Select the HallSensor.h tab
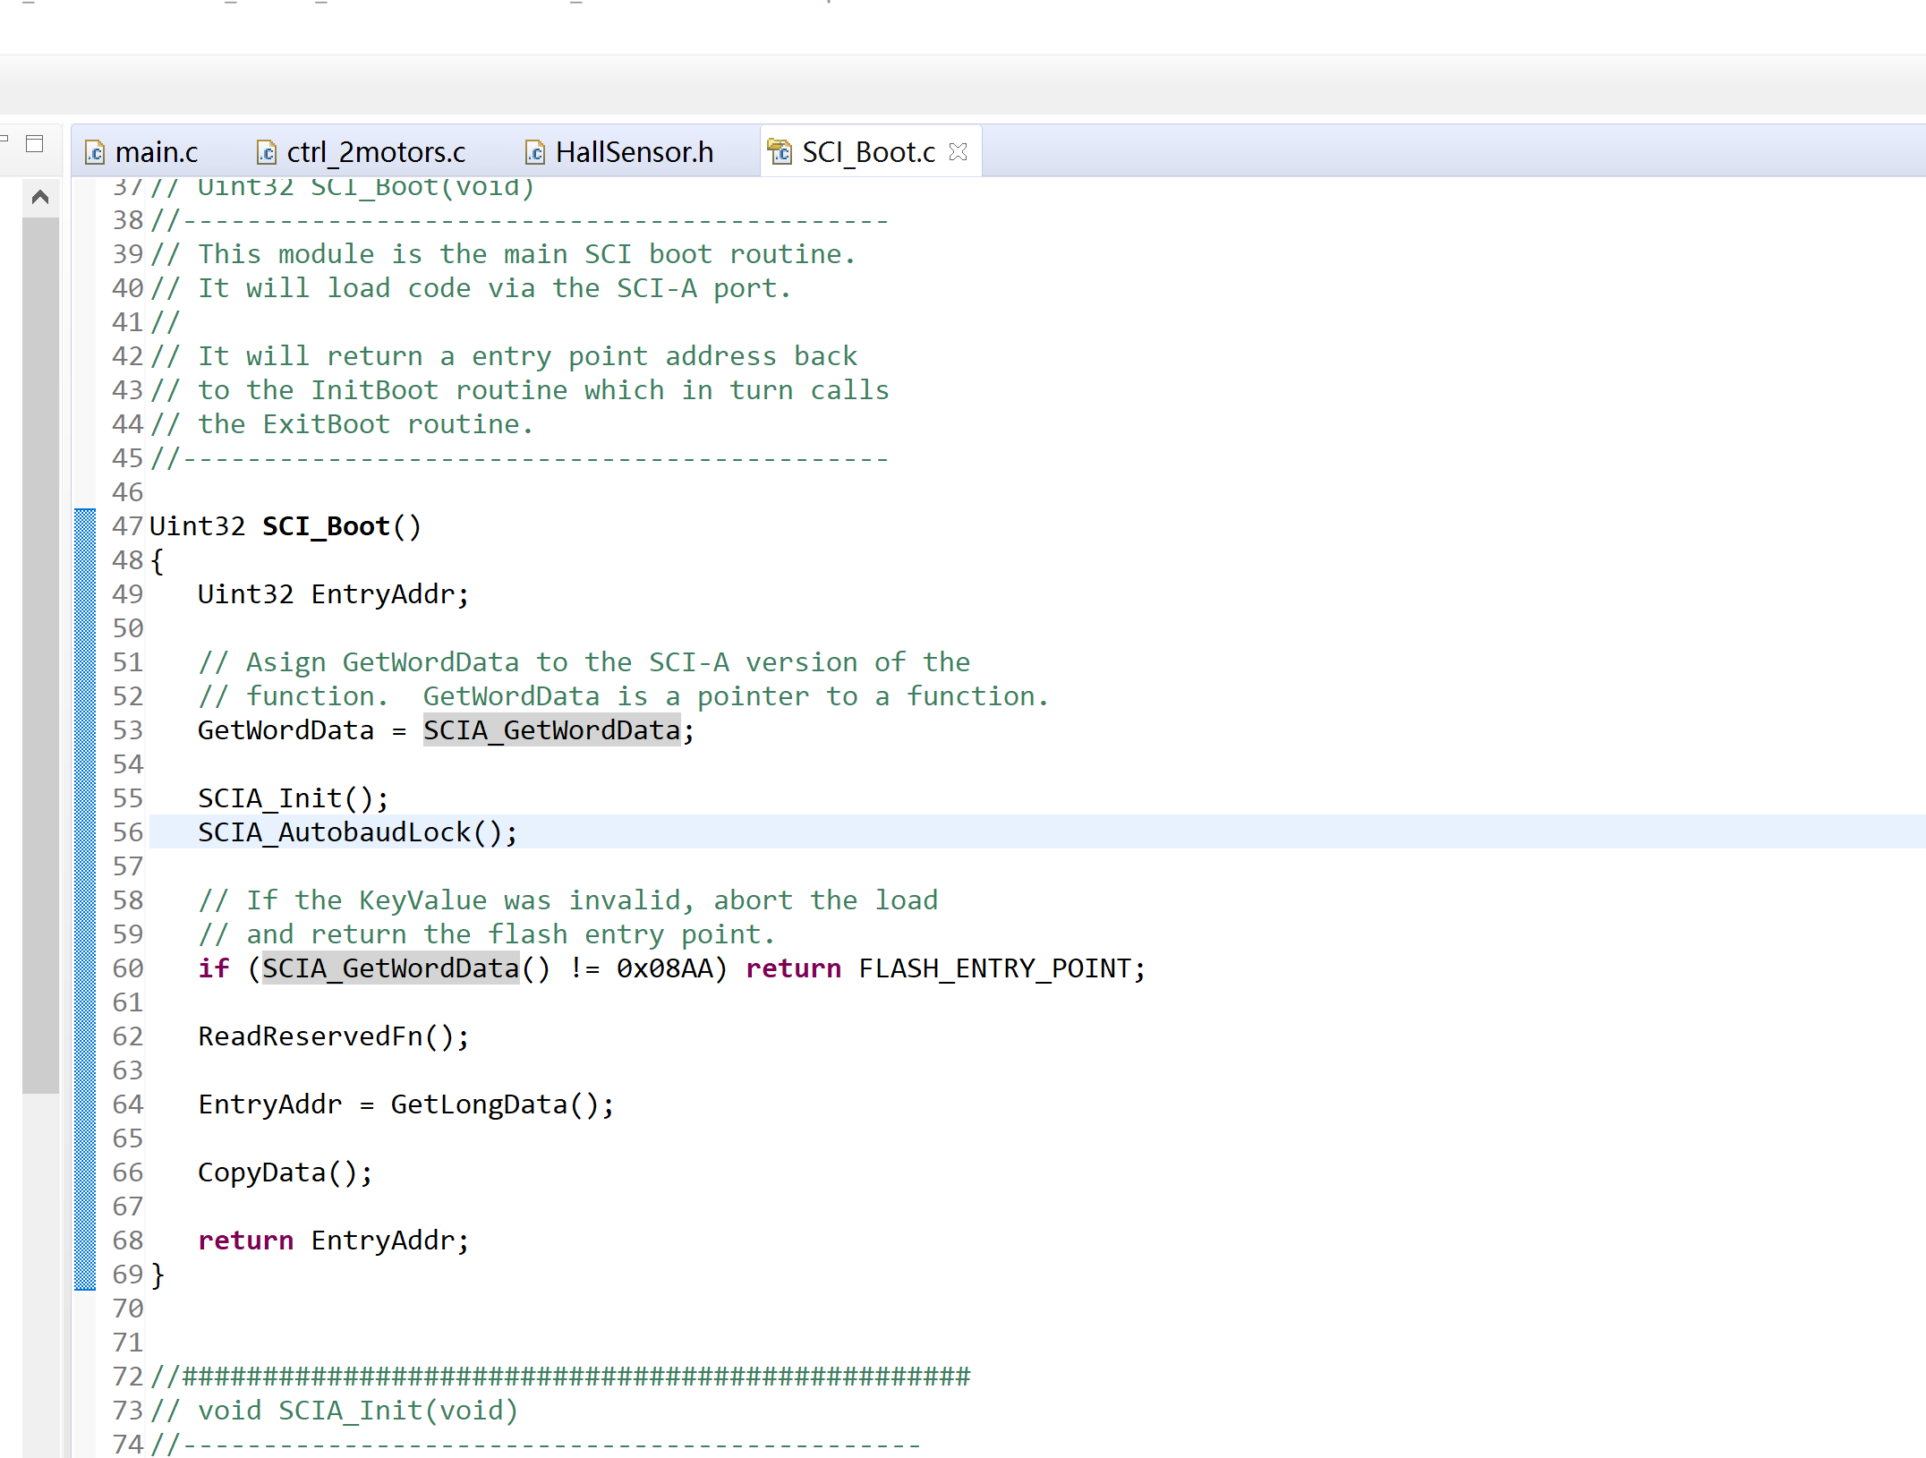Screen dimensions: 1926x1458 coord(634,153)
